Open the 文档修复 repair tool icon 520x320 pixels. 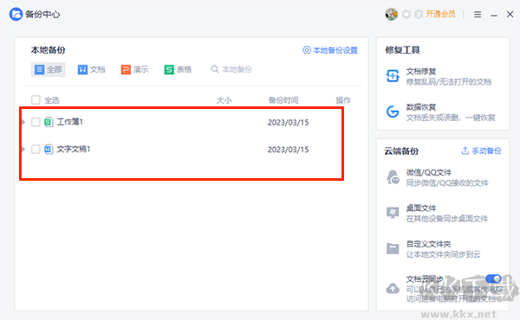coord(393,76)
